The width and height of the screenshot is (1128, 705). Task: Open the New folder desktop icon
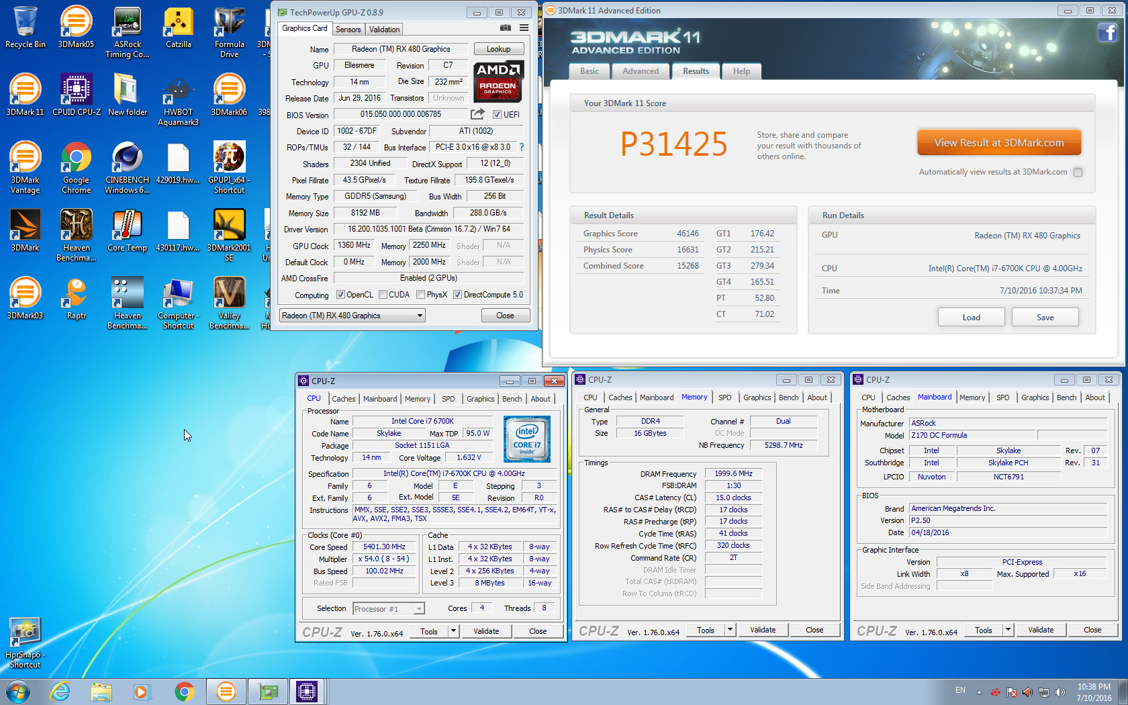pos(128,95)
